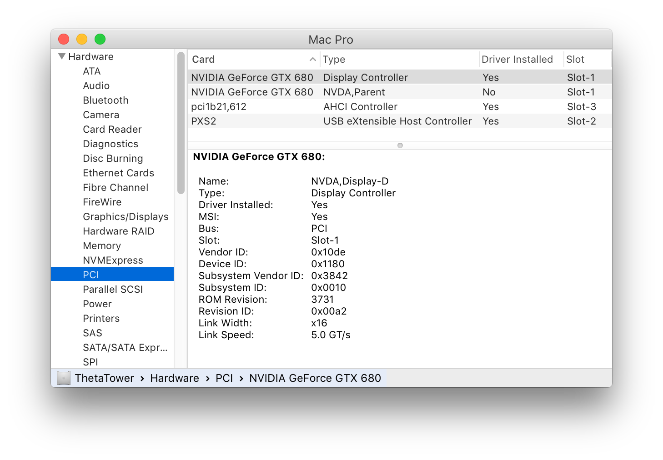Screen dimensions: 663x460
Task: Click the Device ID value 0x1180
Action: coord(328,264)
